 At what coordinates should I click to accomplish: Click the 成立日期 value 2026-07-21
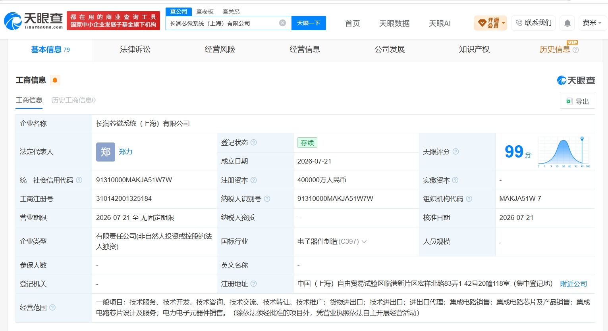(314, 161)
